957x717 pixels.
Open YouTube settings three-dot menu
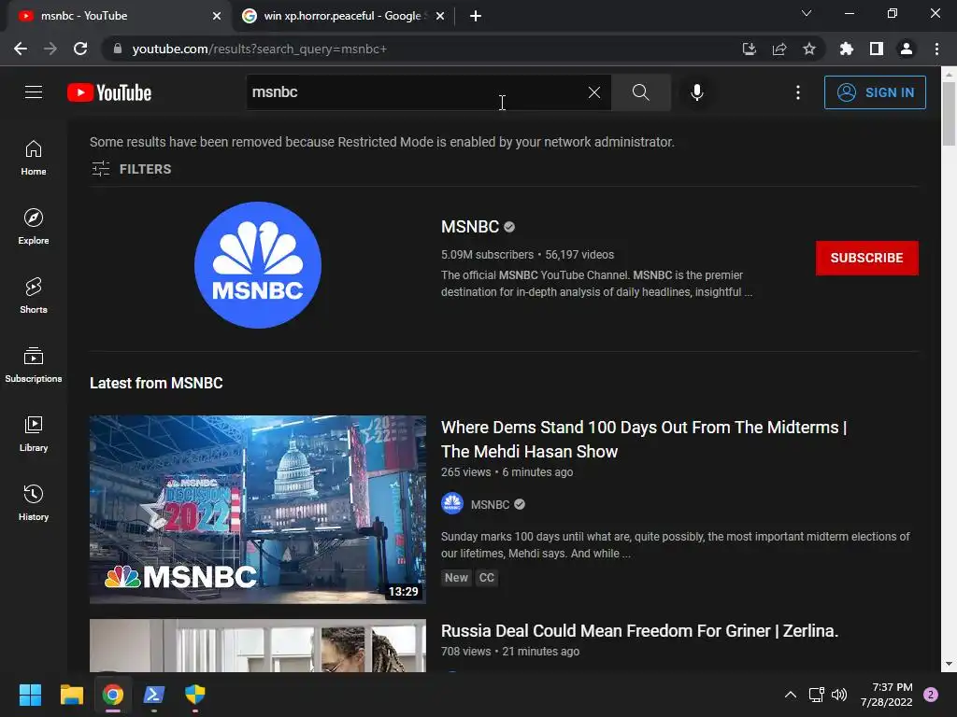pyautogui.click(x=798, y=92)
